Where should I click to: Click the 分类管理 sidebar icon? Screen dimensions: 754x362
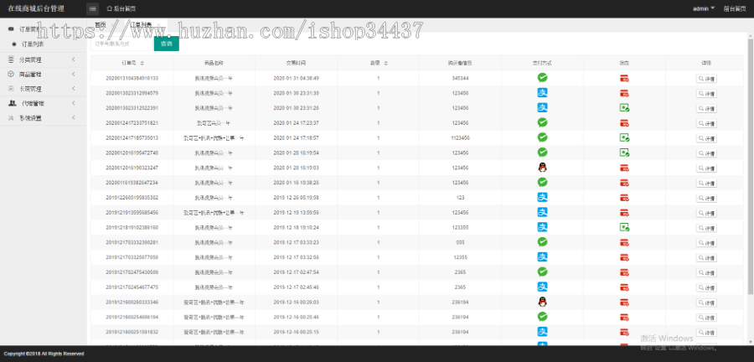pos(11,59)
